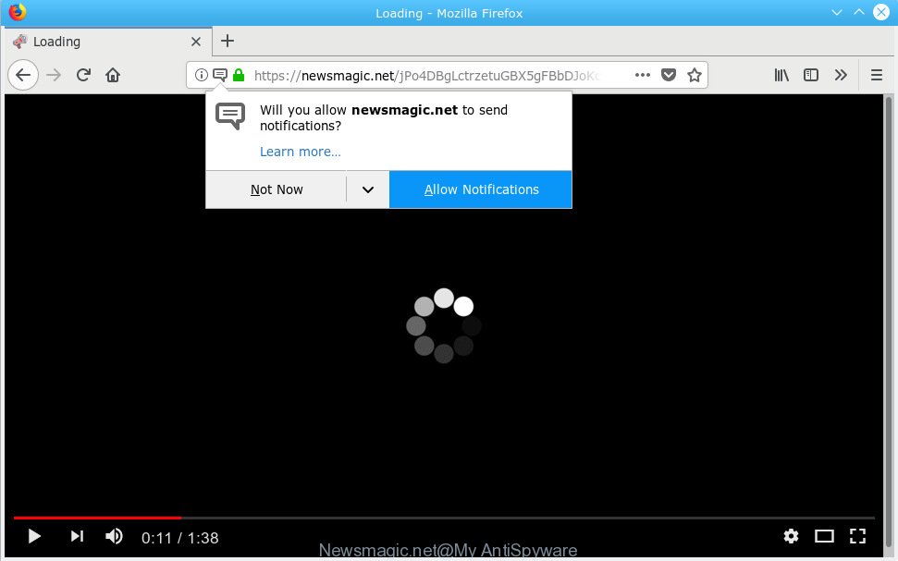Play the video

pyautogui.click(x=34, y=536)
